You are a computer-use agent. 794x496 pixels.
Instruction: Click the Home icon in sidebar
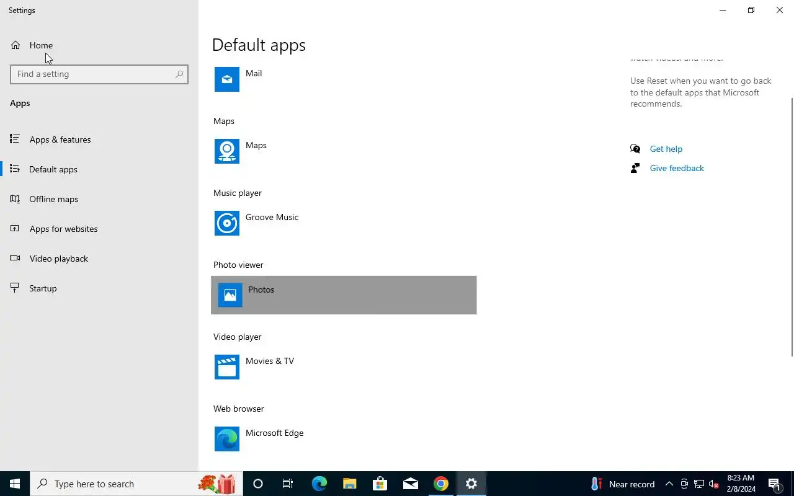point(16,45)
